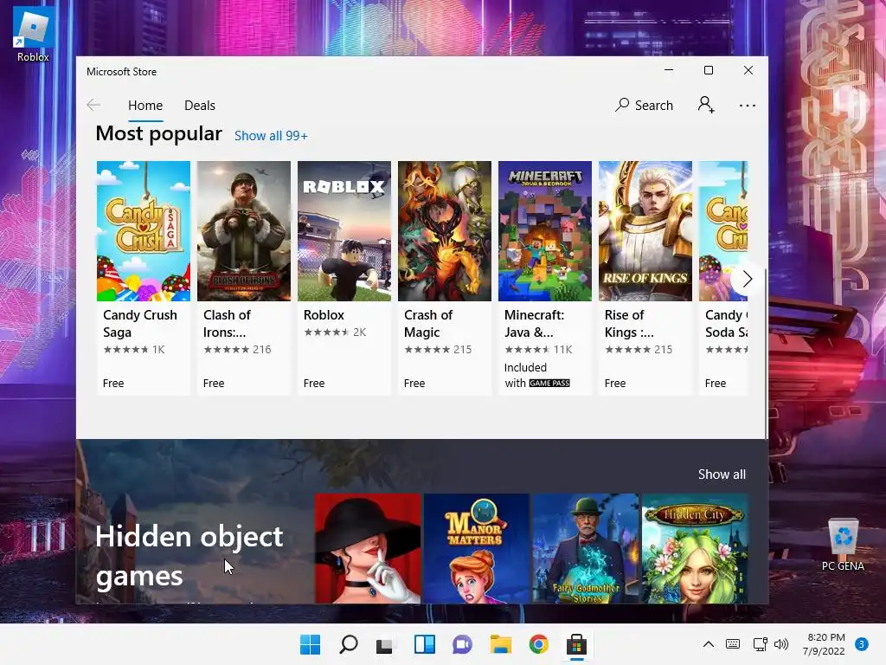Click the Microsoft Store taskbar icon
This screenshot has width=886, height=665.
[576, 644]
